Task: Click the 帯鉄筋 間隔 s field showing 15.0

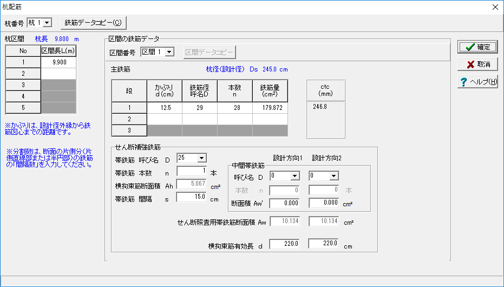Action: [192, 197]
